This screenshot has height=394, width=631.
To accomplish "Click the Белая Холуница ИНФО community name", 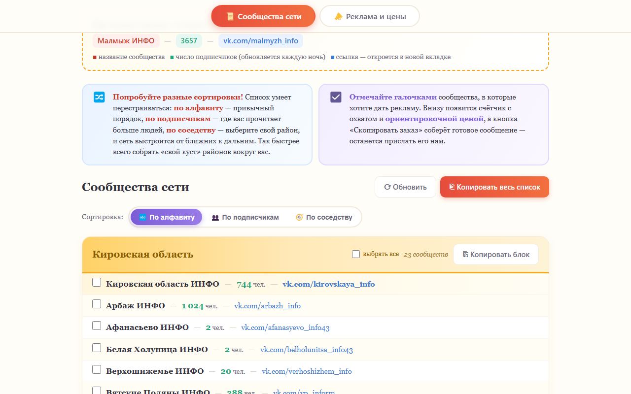I will (x=157, y=350).
